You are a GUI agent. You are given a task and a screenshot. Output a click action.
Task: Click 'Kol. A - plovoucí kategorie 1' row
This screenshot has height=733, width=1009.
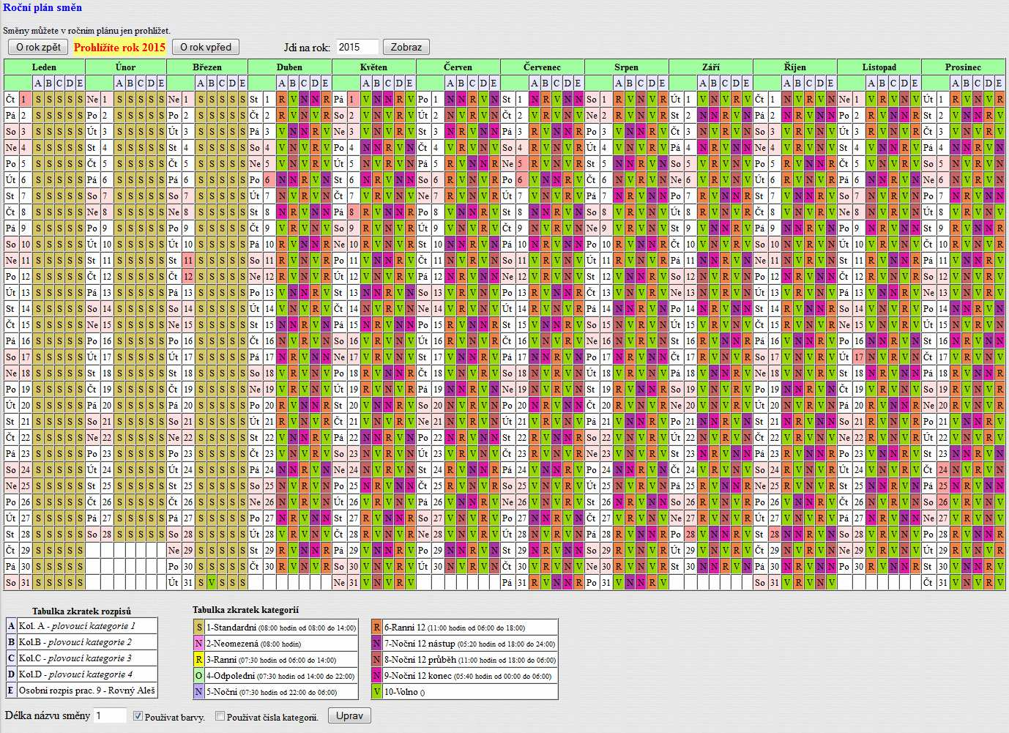click(x=81, y=626)
